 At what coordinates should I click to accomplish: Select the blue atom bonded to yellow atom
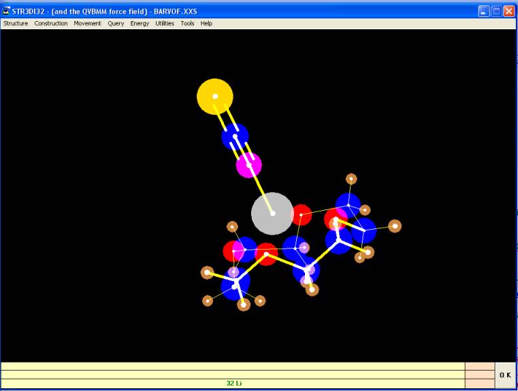[235, 137]
